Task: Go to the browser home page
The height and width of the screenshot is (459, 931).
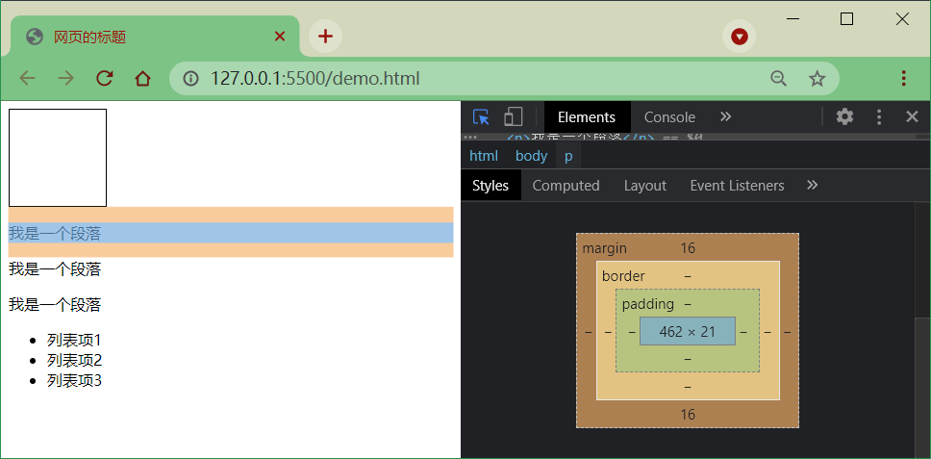Action: pyautogui.click(x=142, y=78)
